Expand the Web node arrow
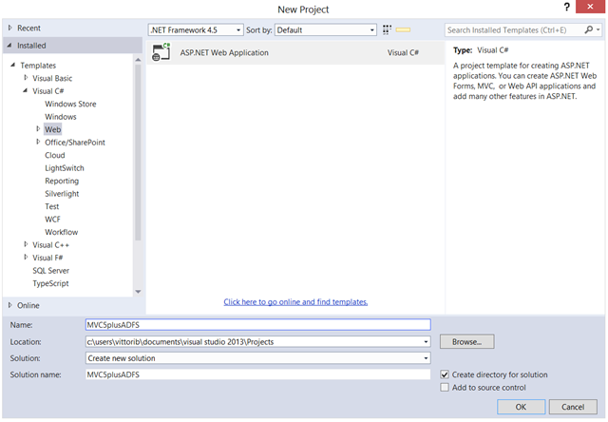The height and width of the screenshot is (422, 608). 38,128
